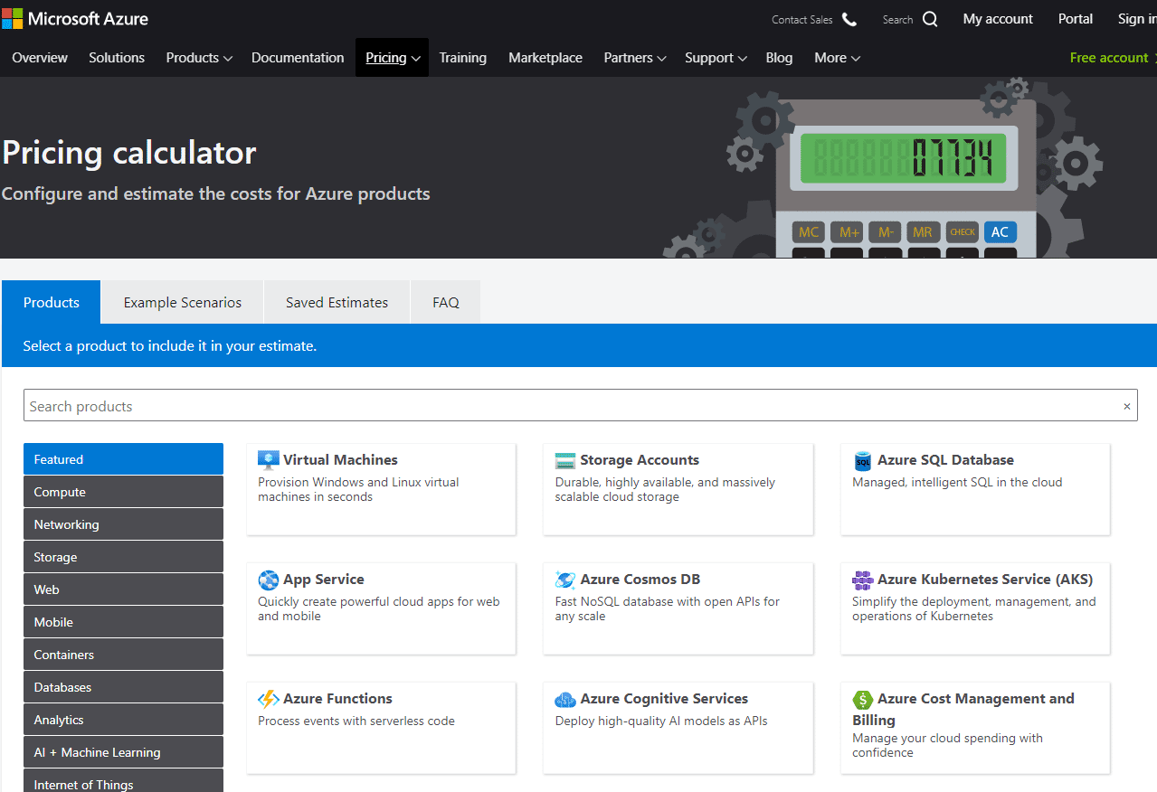Add Azure Cognitive Services via its title

[x=664, y=699]
